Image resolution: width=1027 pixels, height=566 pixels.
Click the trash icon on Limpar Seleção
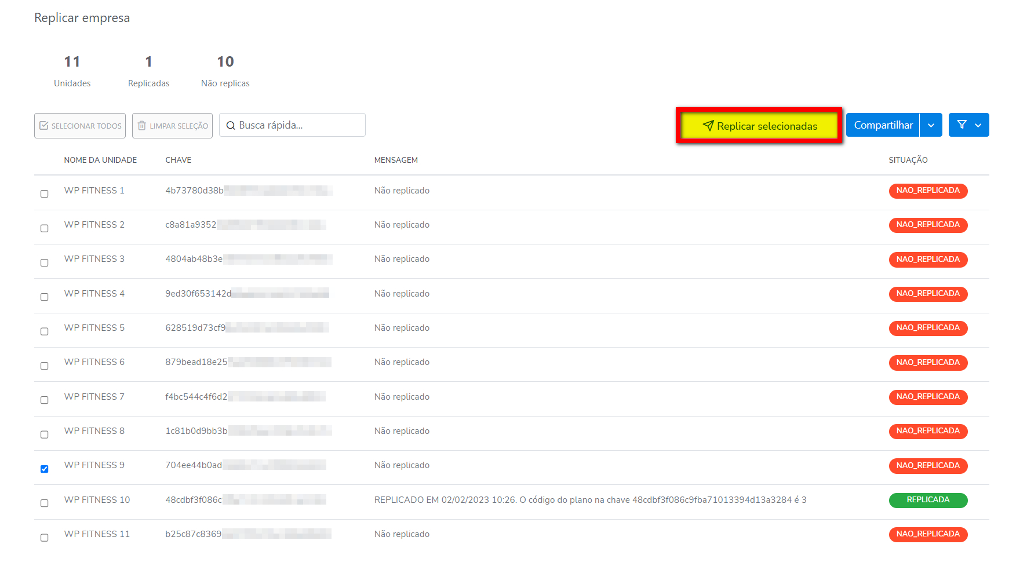point(142,126)
